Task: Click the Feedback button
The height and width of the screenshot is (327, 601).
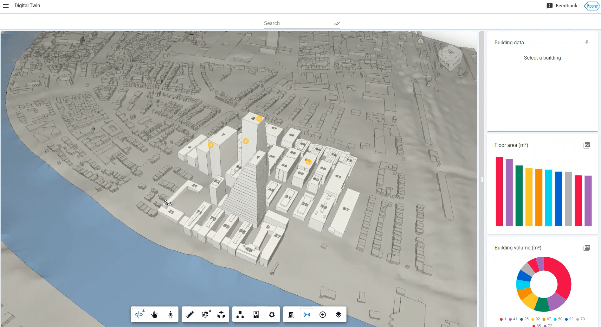Action: pos(562,6)
